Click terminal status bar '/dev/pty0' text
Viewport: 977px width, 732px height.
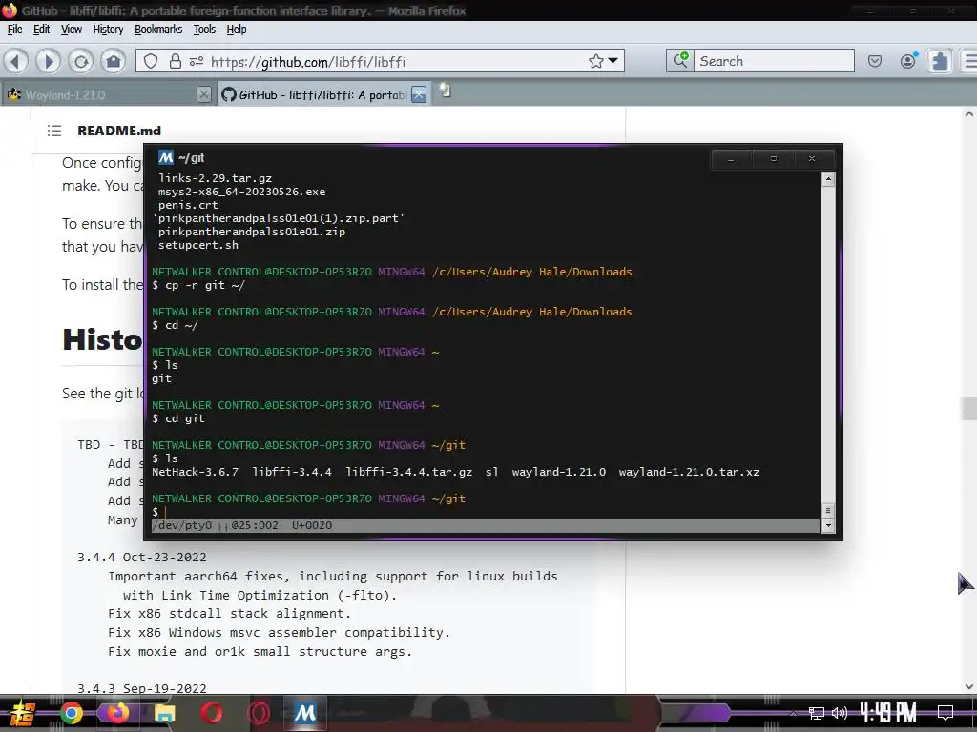pyautogui.click(x=184, y=525)
